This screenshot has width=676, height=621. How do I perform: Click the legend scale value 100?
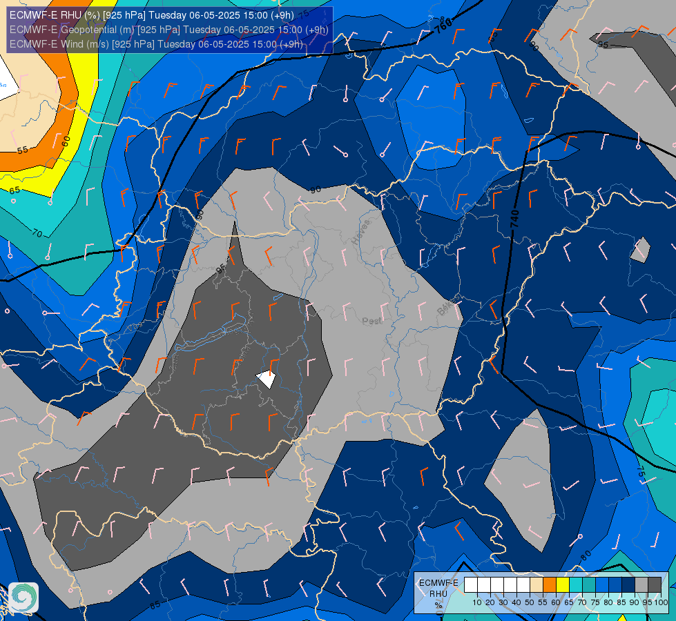[661, 602]
